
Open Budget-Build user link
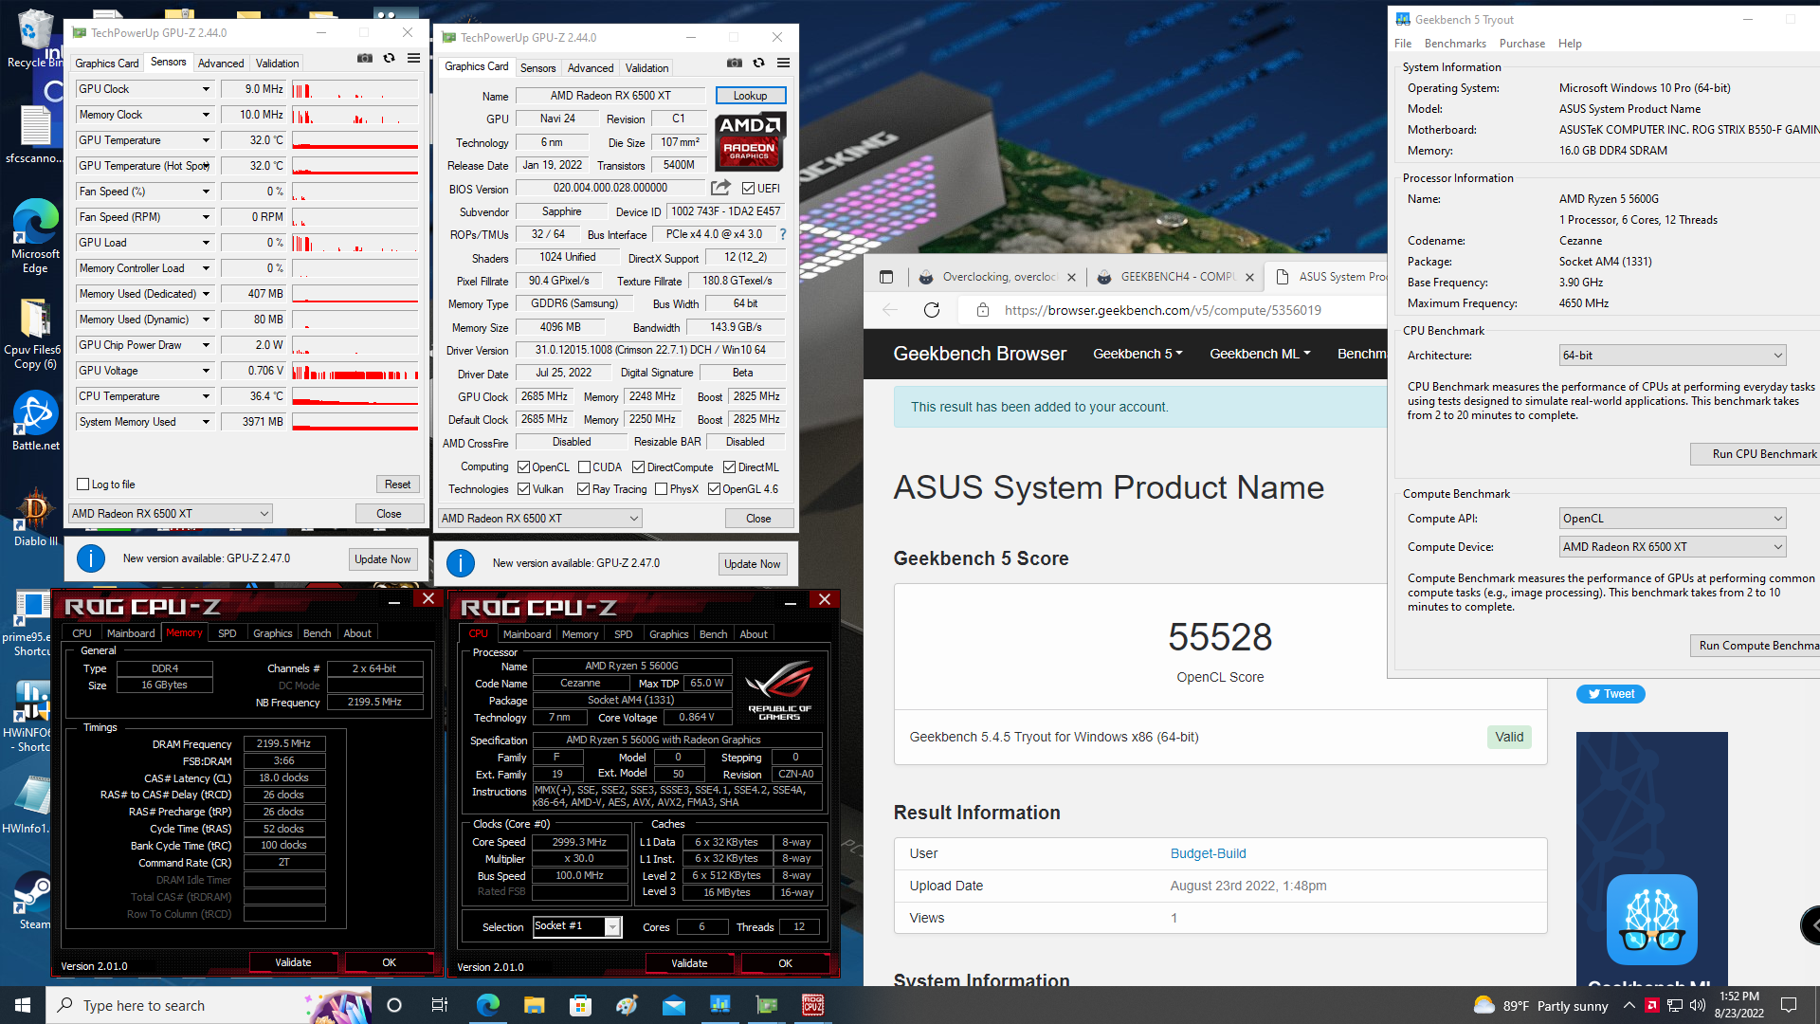tap(1208, 853)
